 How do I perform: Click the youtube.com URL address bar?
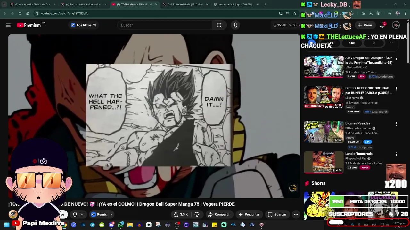[x=157, y=13]
